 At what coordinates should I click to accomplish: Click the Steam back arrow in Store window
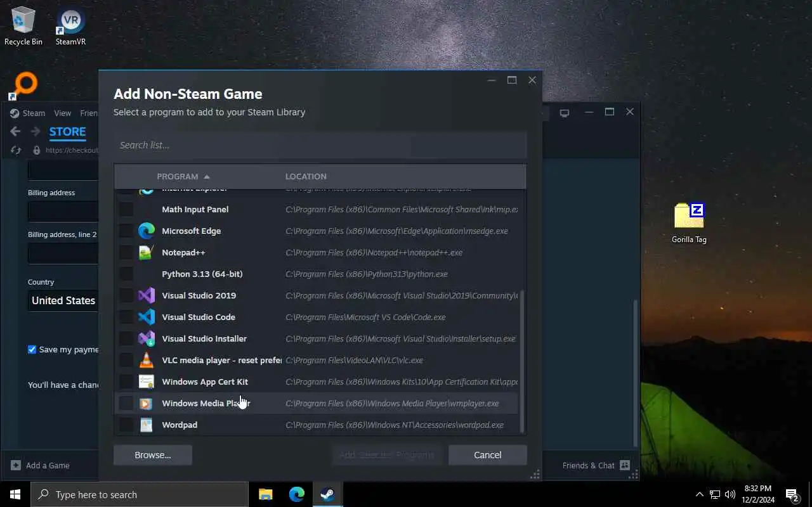[x=15, y=131]
